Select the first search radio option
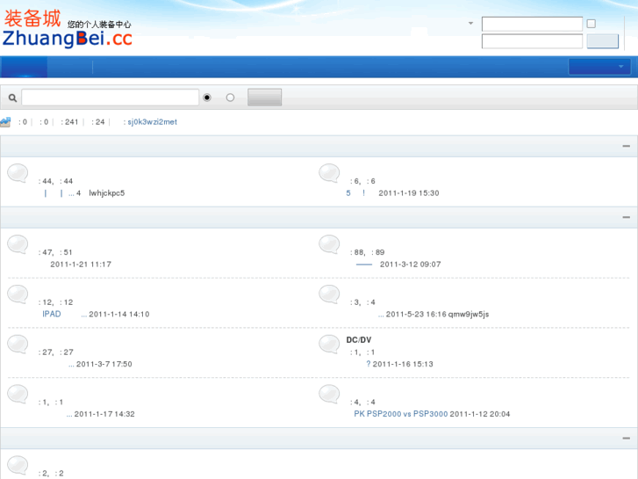The image size is (638, 479). tap(207, 98)
